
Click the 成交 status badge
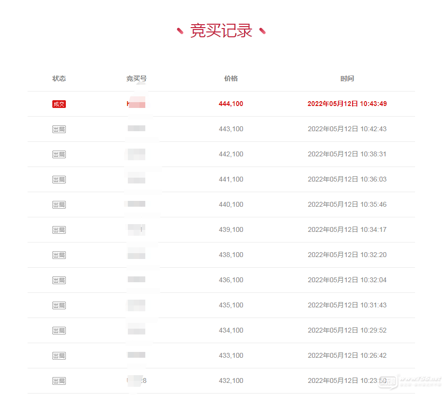[59, 104]
